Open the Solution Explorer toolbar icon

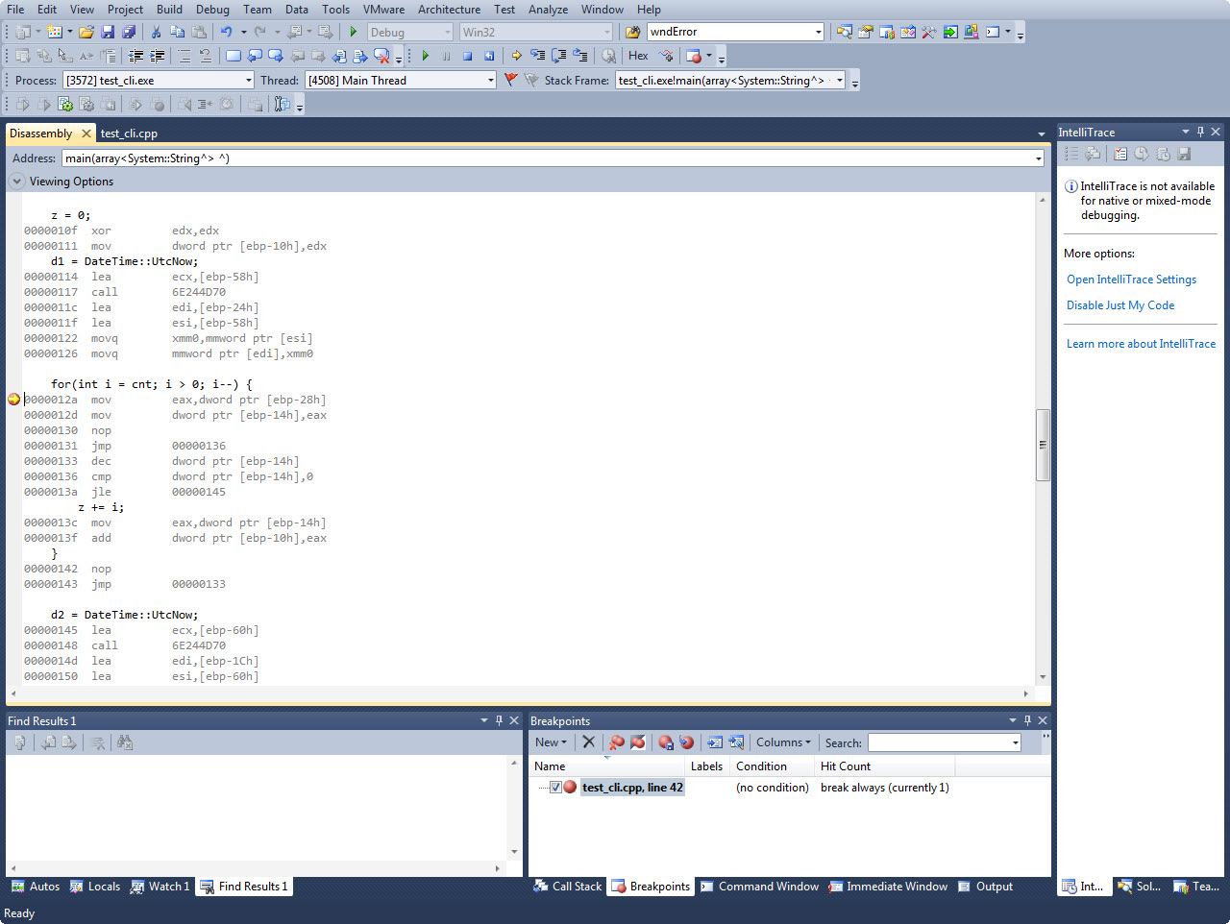click(x=844, y=32)
